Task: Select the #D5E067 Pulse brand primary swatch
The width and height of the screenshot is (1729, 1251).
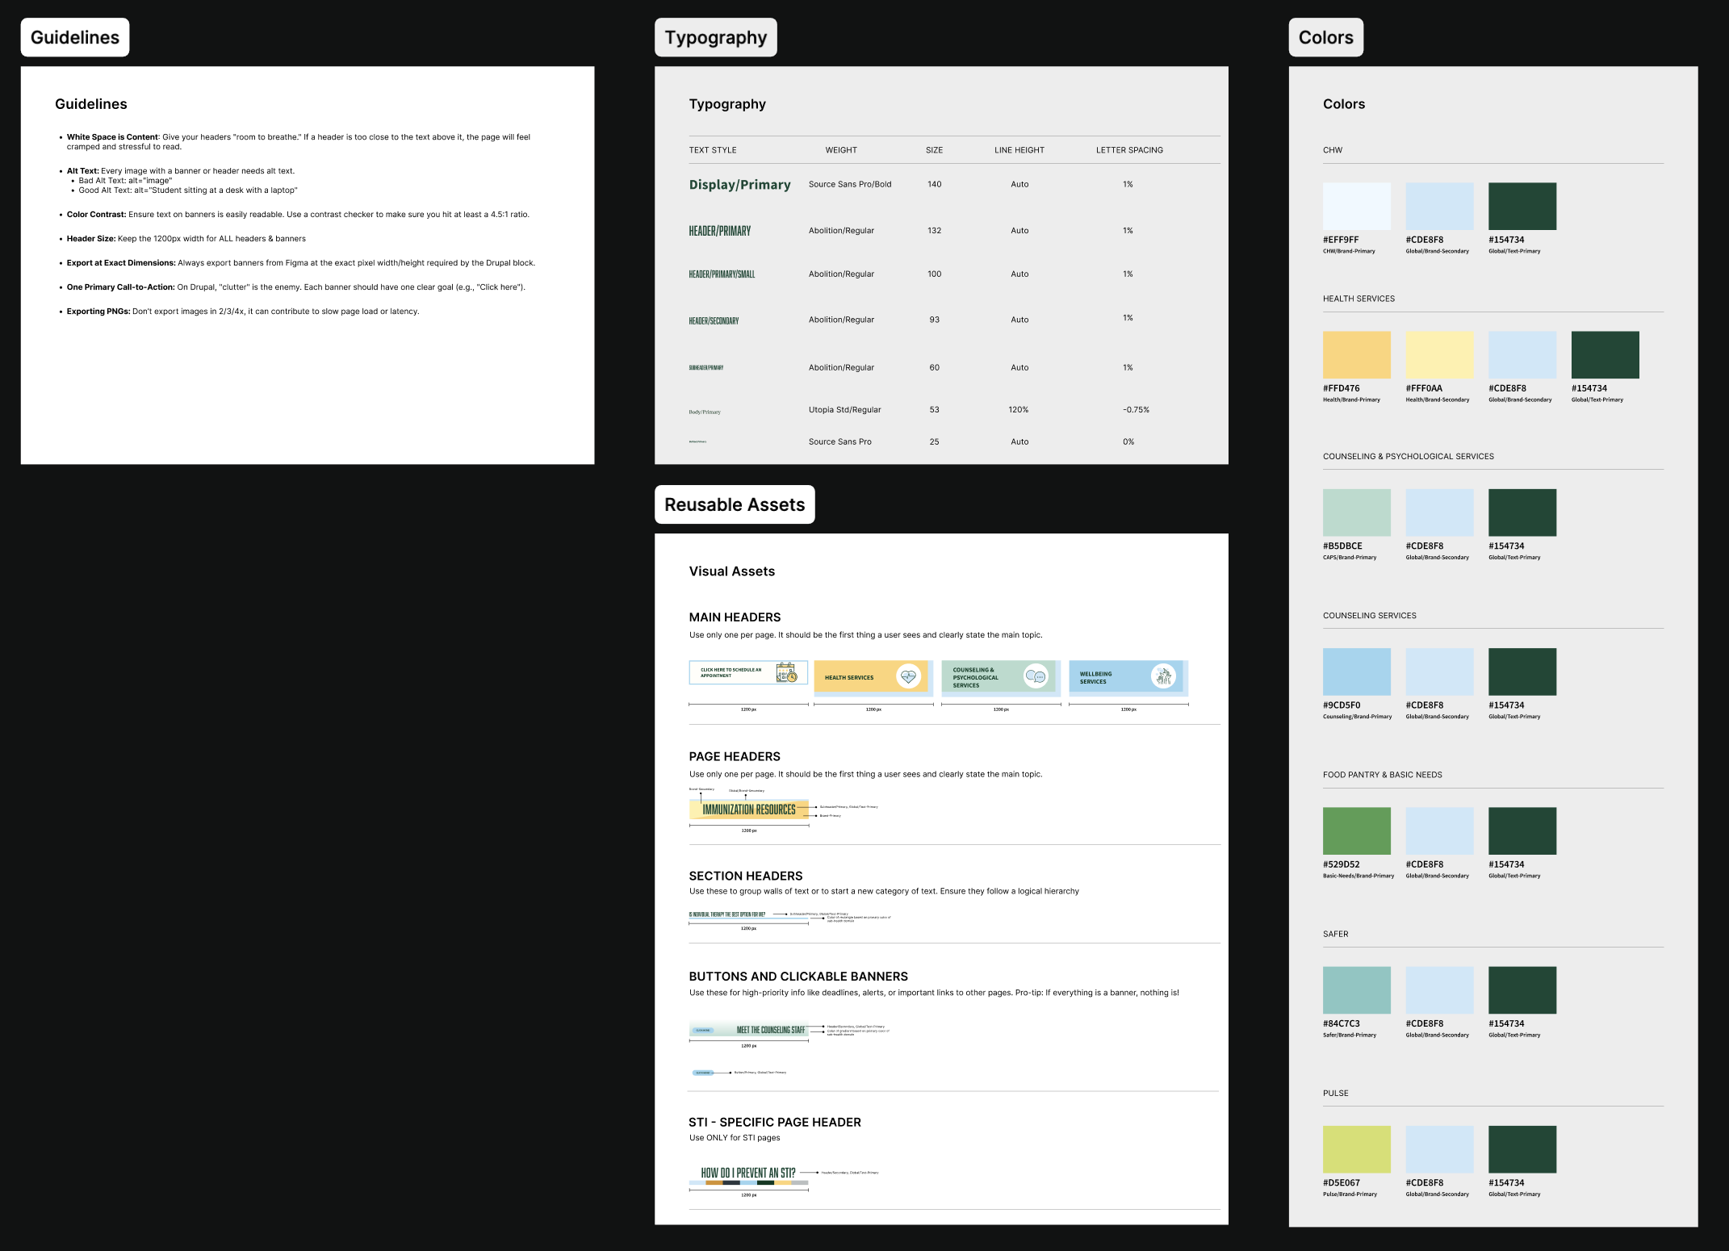Action: (1356, 1148)
